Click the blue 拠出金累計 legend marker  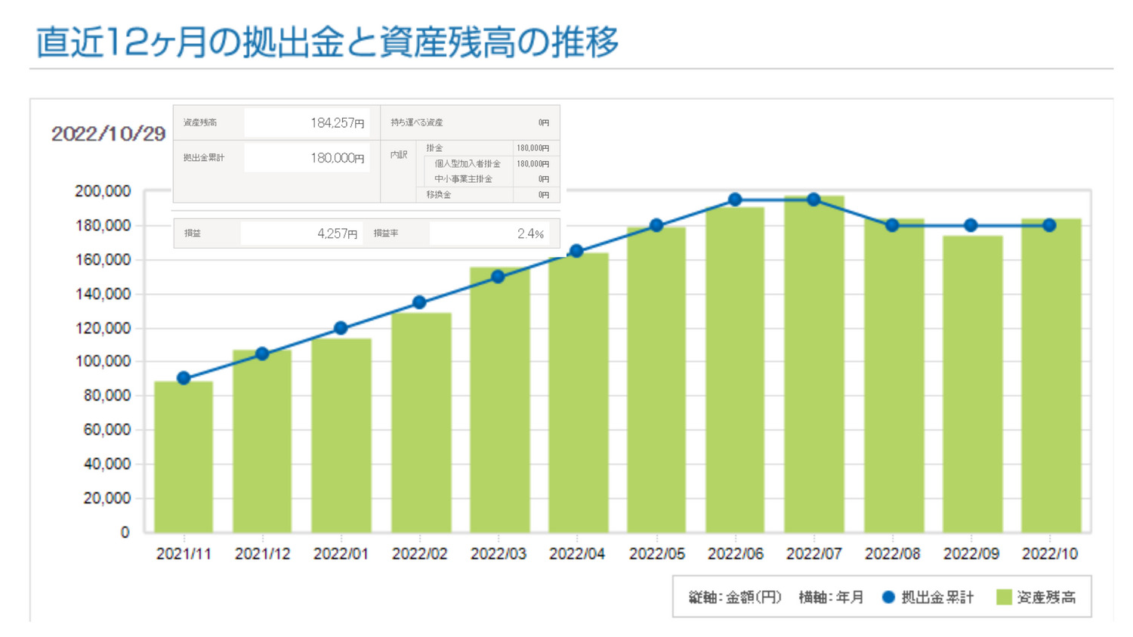point(888,597)
